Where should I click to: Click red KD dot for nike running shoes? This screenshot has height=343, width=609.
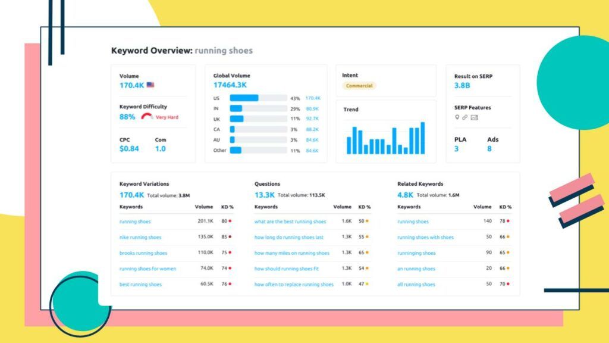[x=230, y=237]
